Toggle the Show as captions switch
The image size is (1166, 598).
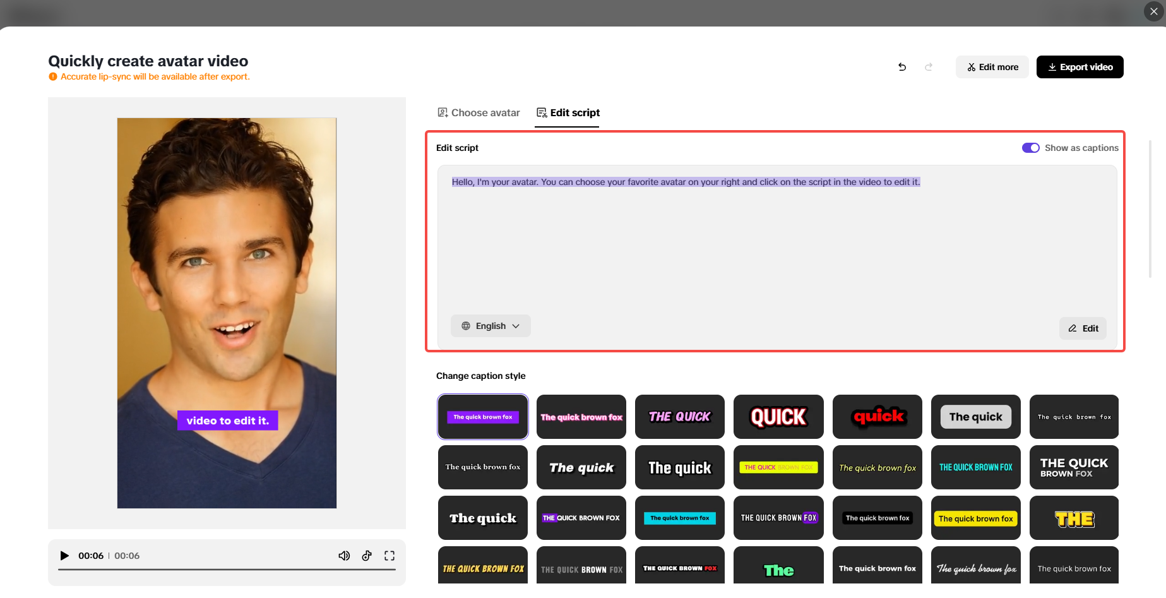click(x=1031, y=148)
